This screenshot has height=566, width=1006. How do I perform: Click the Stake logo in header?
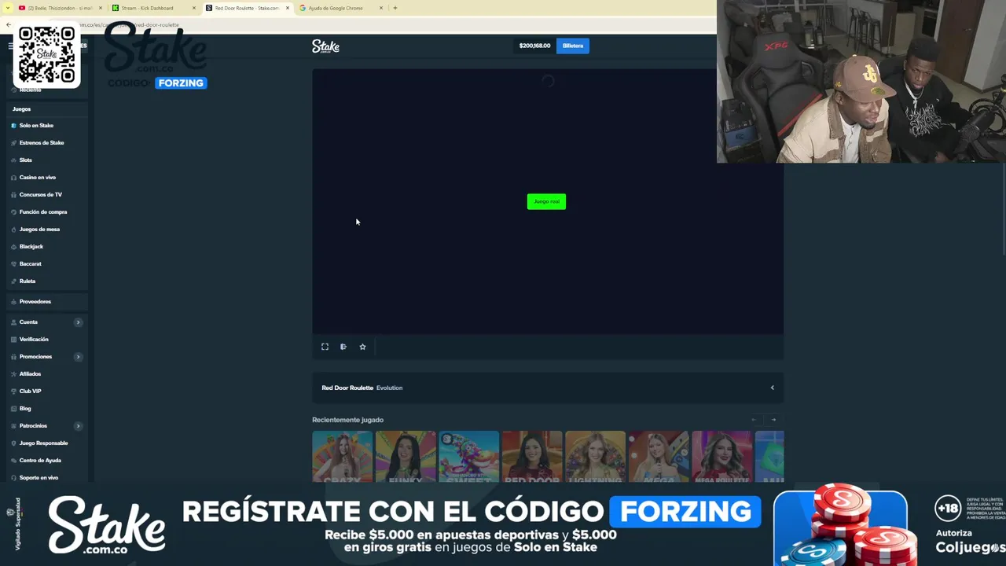click(x=325, y=46)
